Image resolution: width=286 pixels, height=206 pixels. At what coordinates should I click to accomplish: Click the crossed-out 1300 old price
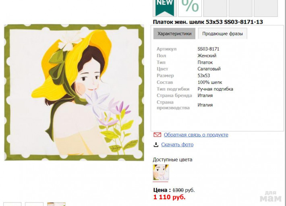click(x=178, y=190)
